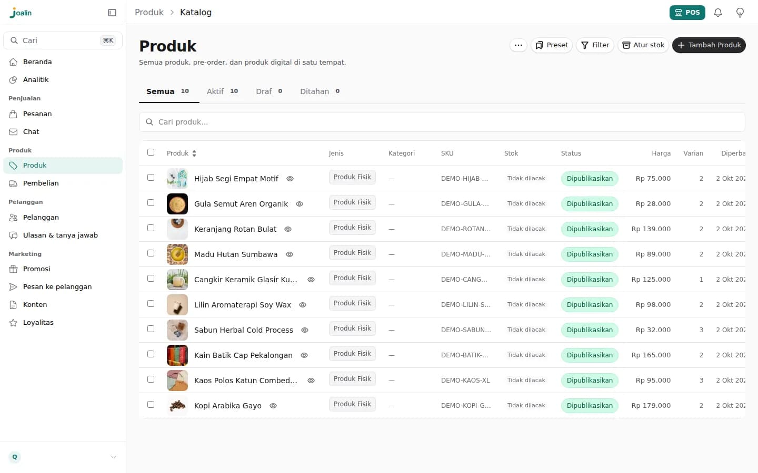Image resolution: width=758 pixels, height=473 pixels.
Task: Open Pesan ke pelanggan
Action: click(x=63, y=287)
